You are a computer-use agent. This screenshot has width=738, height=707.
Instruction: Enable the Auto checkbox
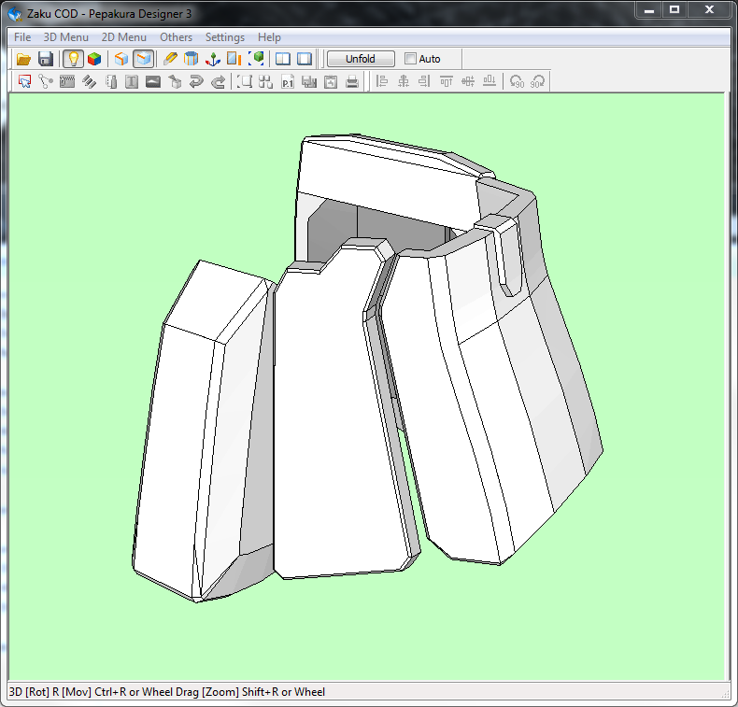pos(411,59)
